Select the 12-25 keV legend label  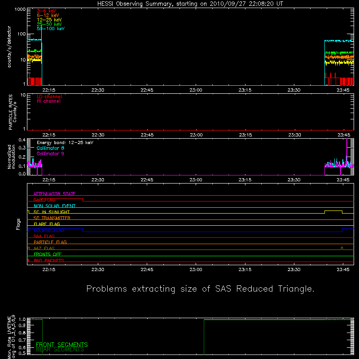(x=49, y=20)
